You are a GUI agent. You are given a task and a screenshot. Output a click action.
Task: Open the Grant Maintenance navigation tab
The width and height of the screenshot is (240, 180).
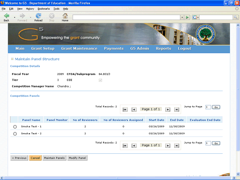79,48
